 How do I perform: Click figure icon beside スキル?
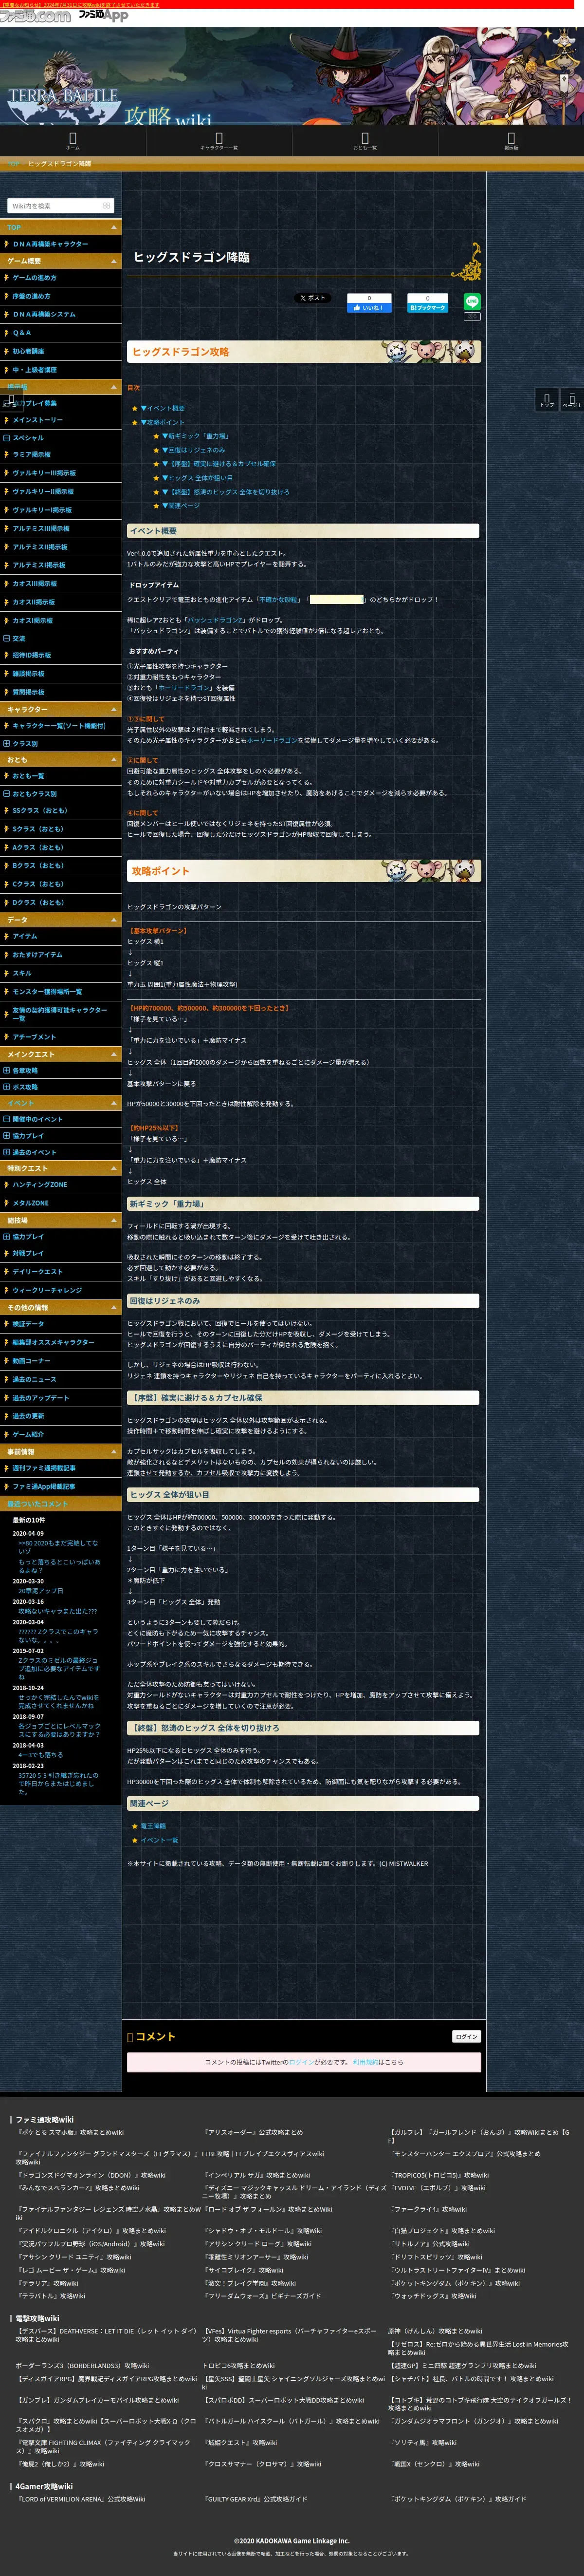[6, 973]
